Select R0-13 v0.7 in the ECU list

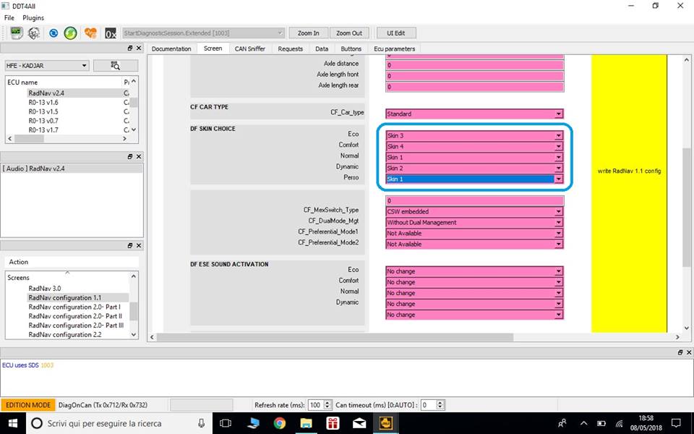tap(43, 121)
